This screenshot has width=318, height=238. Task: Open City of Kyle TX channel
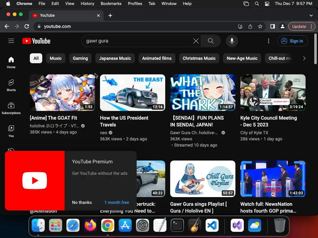[x=254, y=133]
